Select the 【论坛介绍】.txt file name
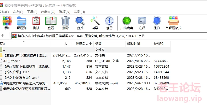207x105 pixels. tap(16, 72)
